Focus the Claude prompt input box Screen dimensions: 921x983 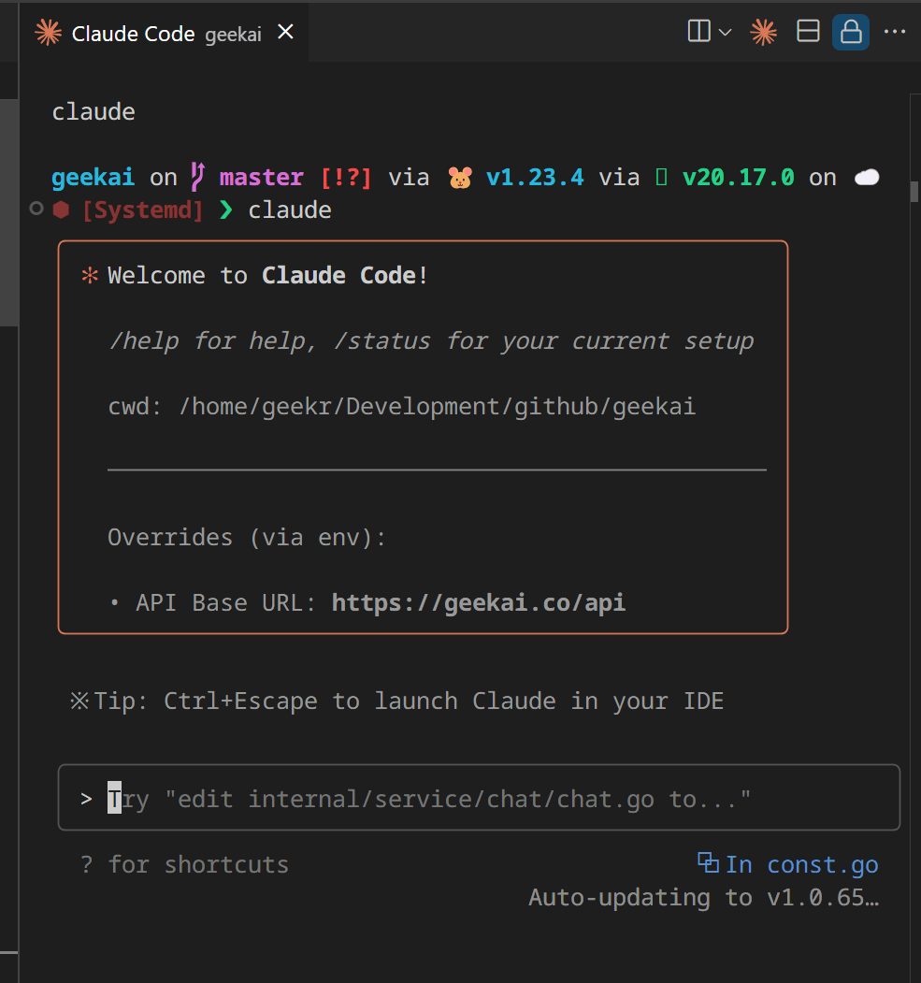(479, 798)
